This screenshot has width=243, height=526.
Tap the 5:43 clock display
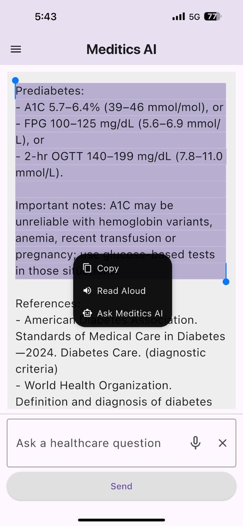[x=46, y=16]
